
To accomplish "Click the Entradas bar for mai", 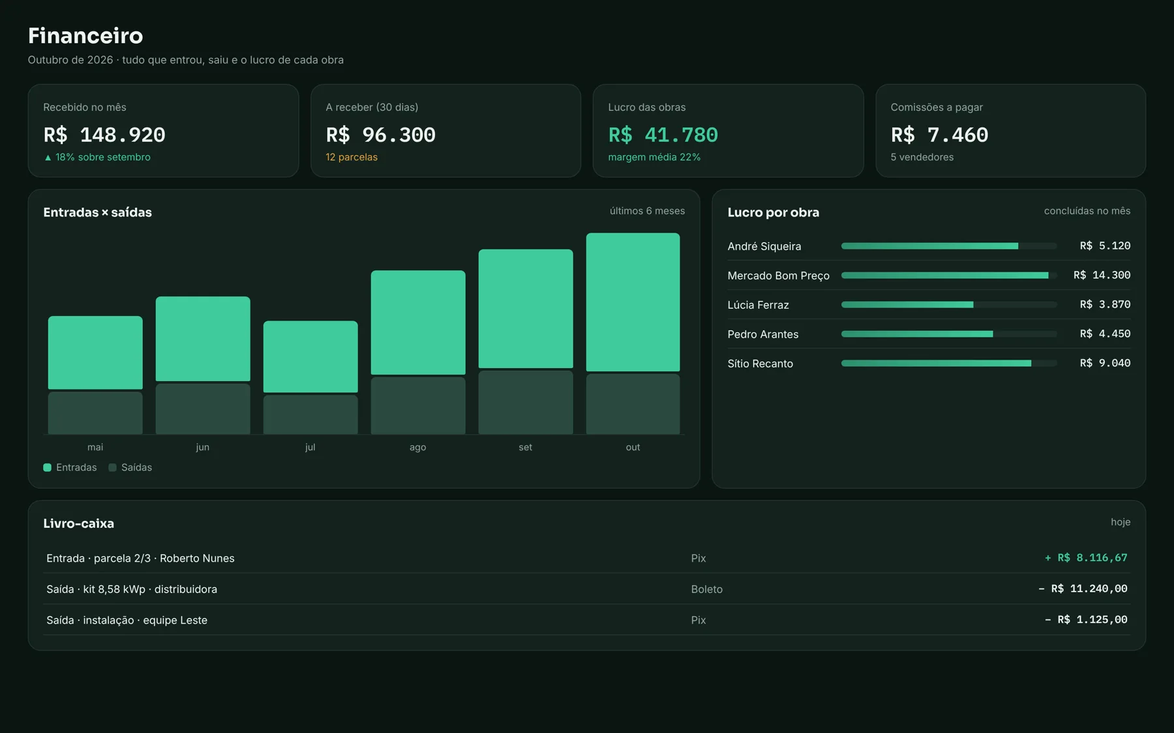I will tap(95, 352).
